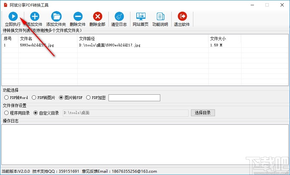Clear the log via 清空日志

point(119,19)
